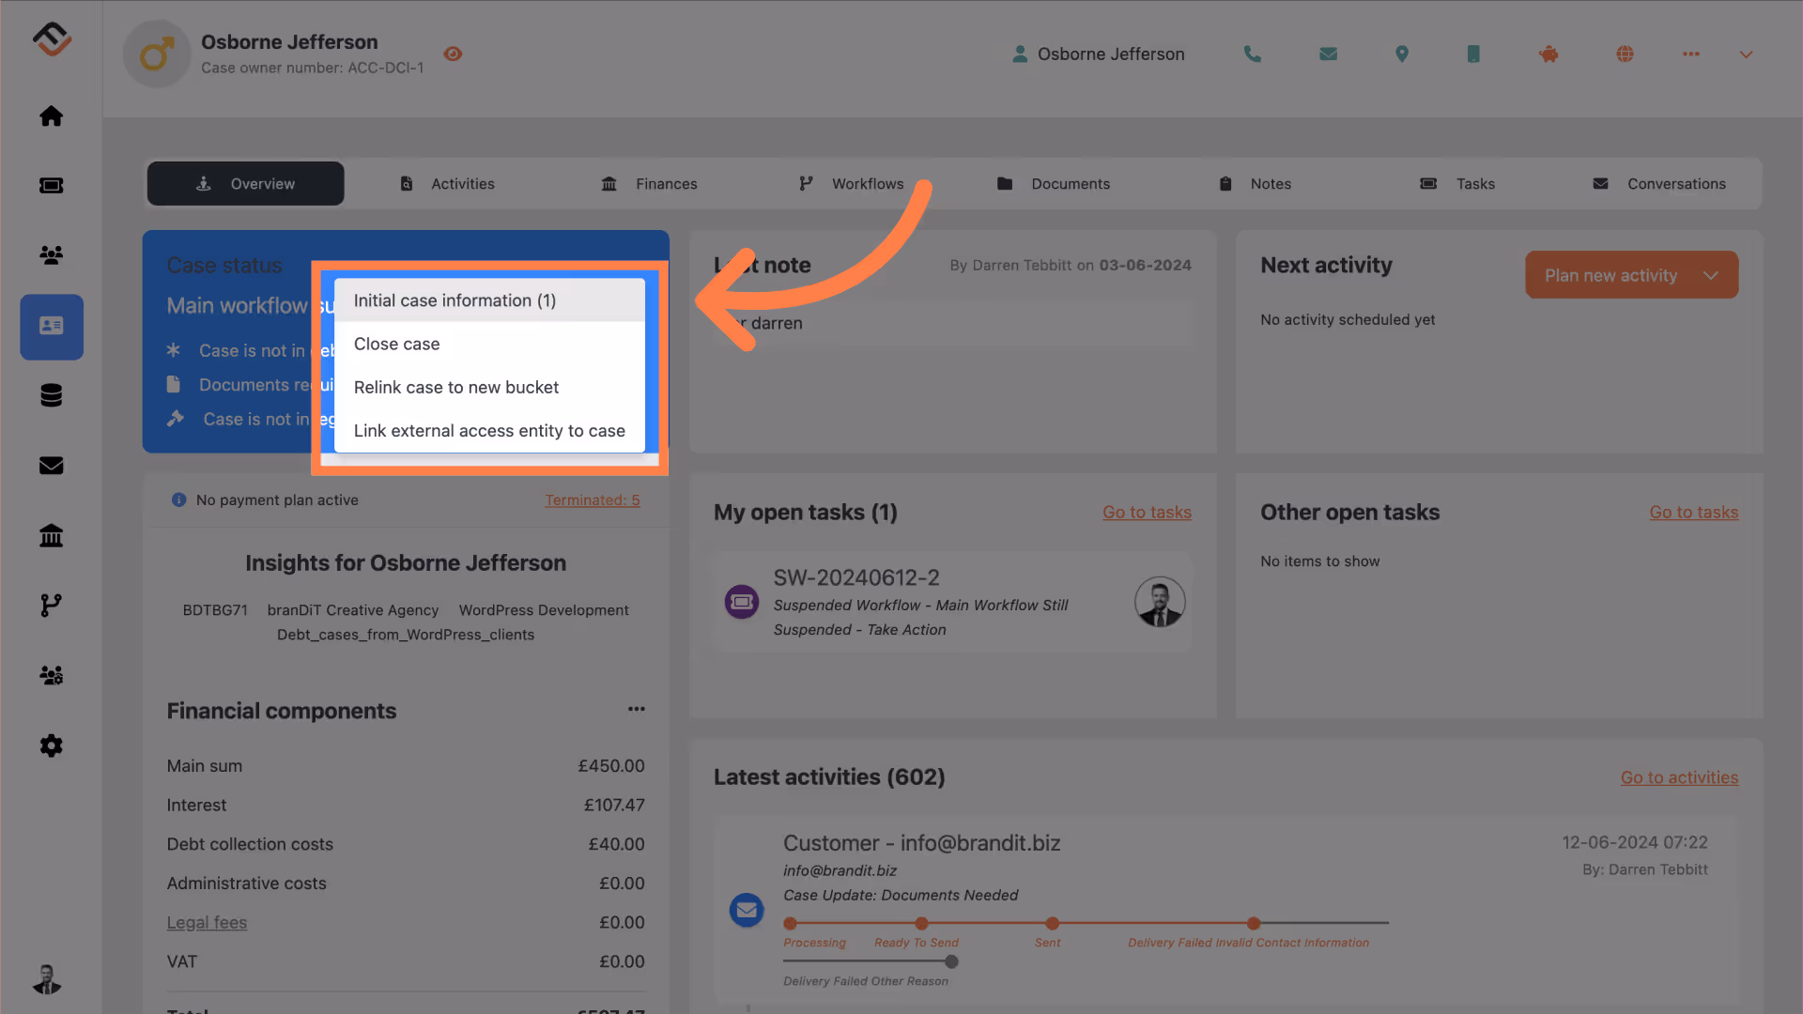Open the phone icon in the header
The image size is (1803, 1014).
click(x=1252, y=54)
